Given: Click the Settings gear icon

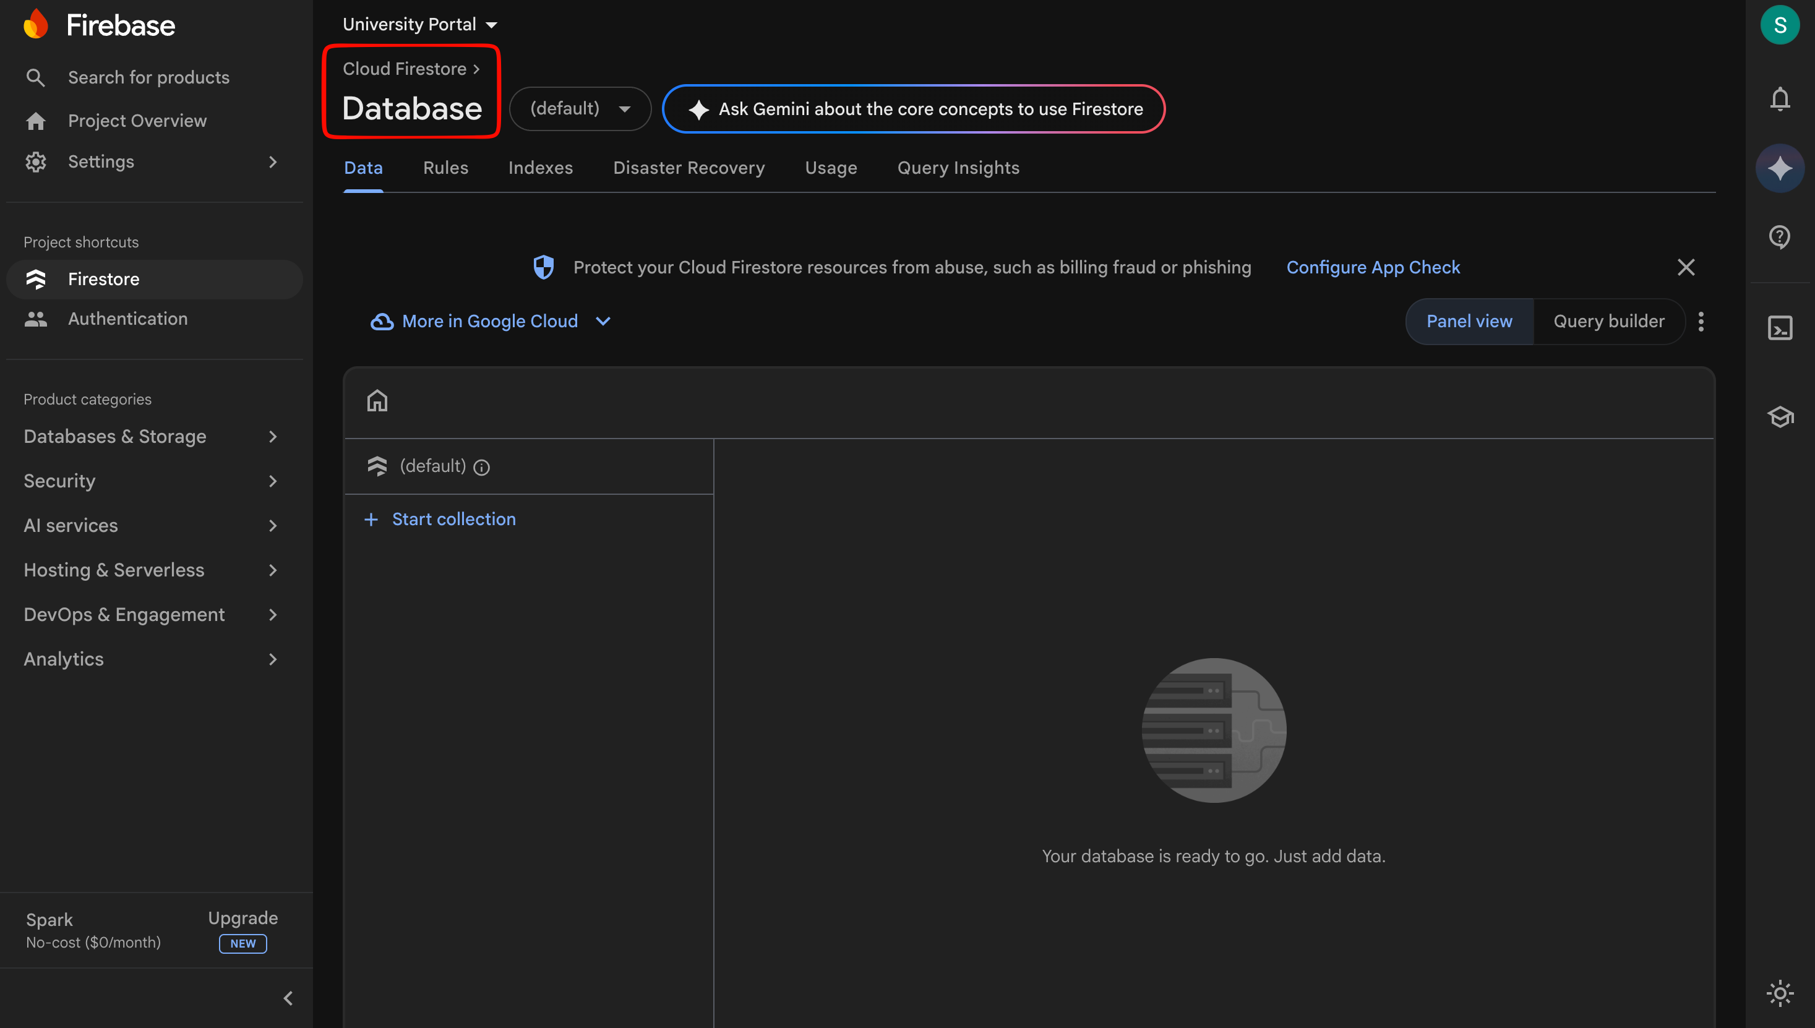Looking at the screenshot, I should pos(35,161).
